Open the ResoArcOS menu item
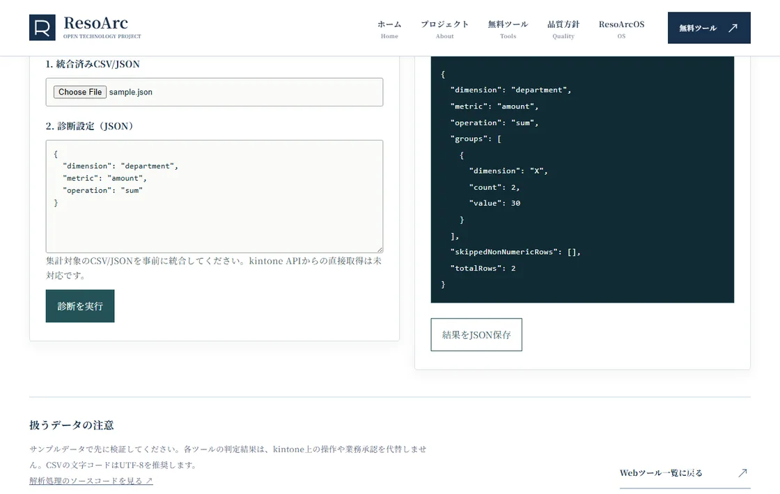The image size is (780, 494). click(621, 29)
